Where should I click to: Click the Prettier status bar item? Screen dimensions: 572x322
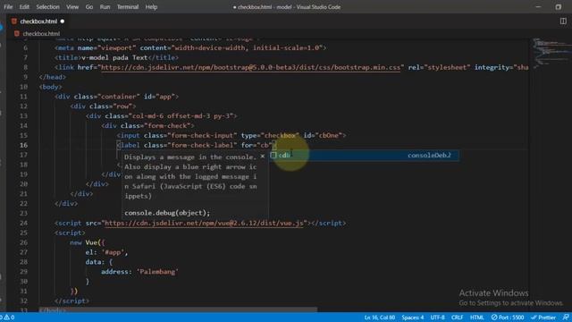[543, 318]
